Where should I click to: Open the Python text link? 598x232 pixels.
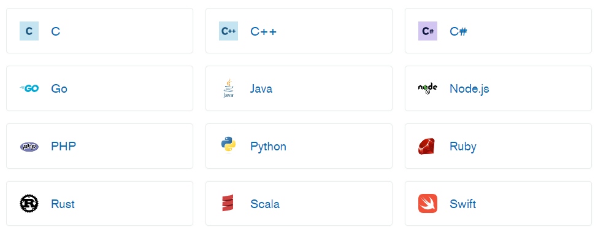[x=268, y=147]
